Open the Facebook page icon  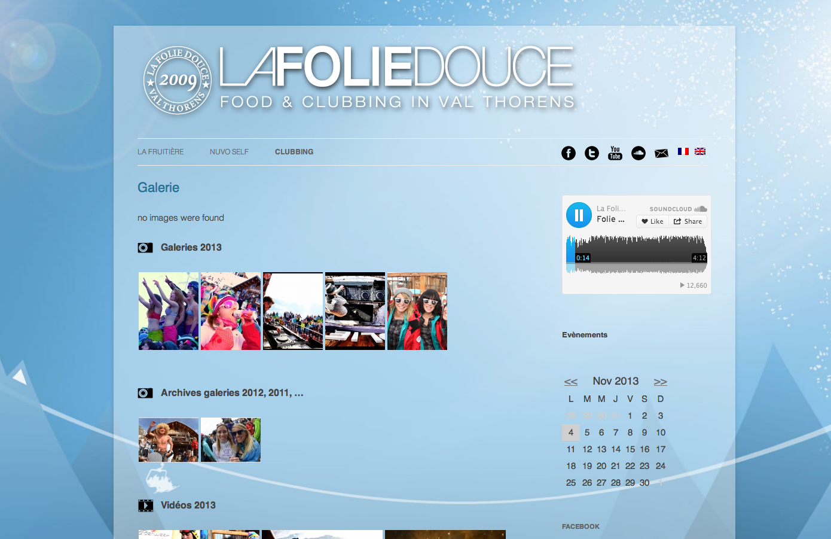pyautogui.click(x=569, y=153)
